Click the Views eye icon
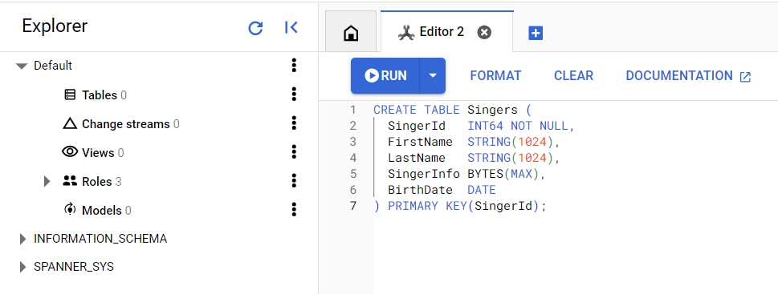This screenshot has width=778, height=294. click(70, 152)
